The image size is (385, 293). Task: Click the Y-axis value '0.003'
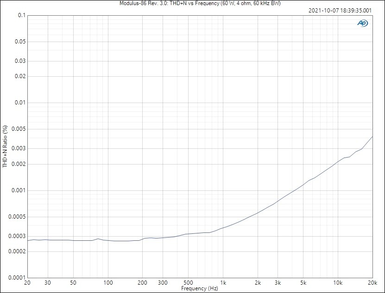tap(19, 148)
